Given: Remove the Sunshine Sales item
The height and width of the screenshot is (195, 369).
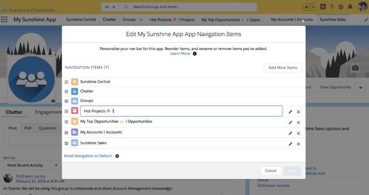Looking at the screenshot, I should point(298,144).
